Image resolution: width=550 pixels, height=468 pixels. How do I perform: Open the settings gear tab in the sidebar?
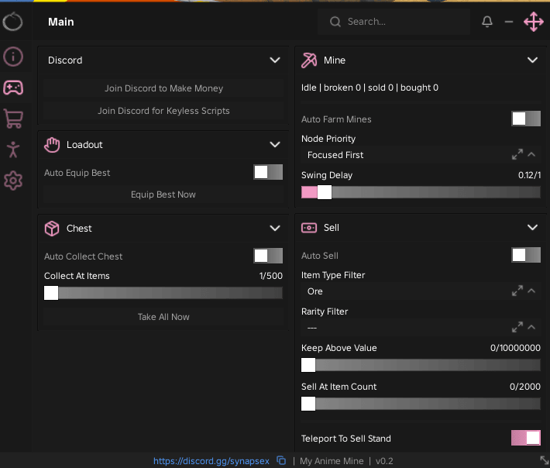point(13,181)
